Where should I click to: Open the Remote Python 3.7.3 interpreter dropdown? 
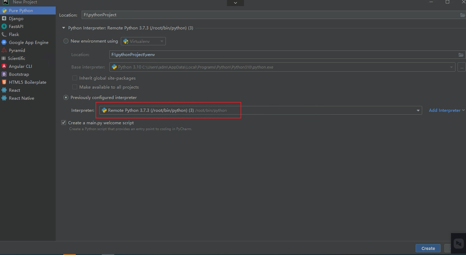261,110
